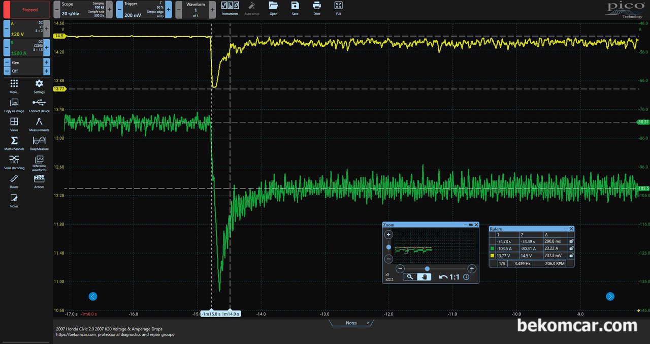Pan the graph left with blue arrow

tap(93, 296)
